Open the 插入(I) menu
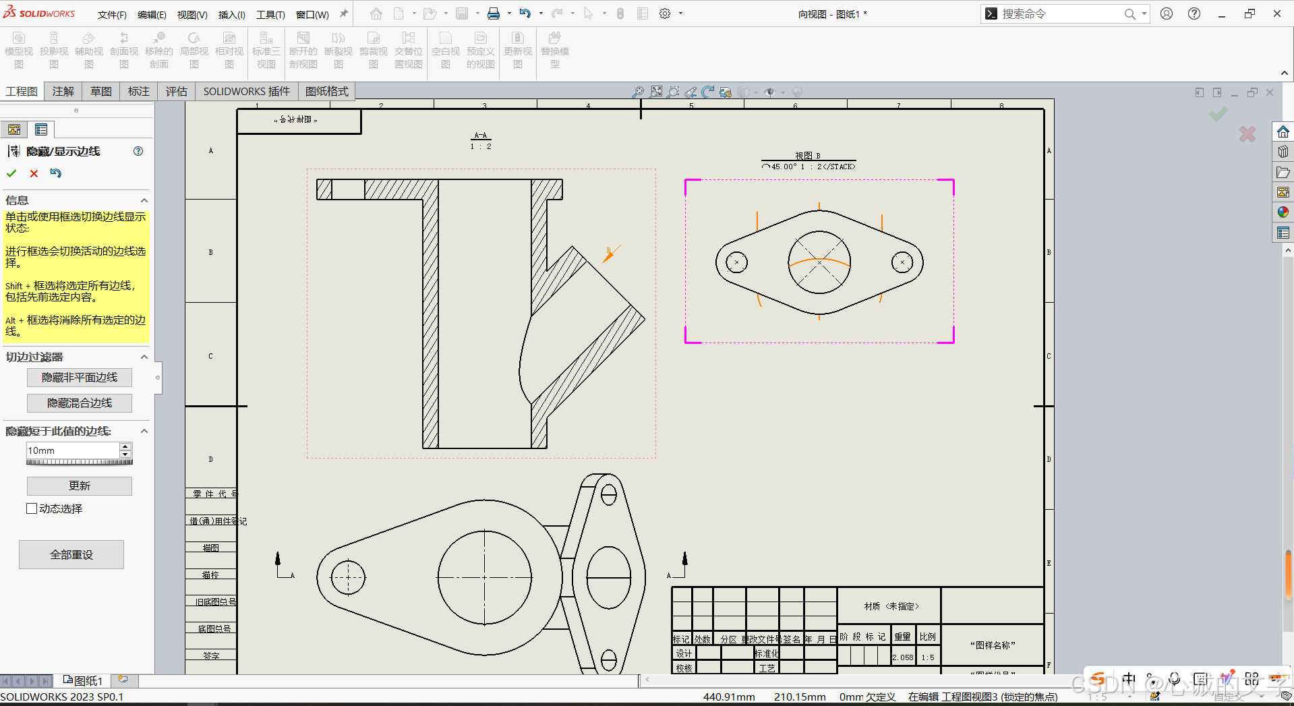Viewport: 1294px width, 706px height. click(232, 14)
